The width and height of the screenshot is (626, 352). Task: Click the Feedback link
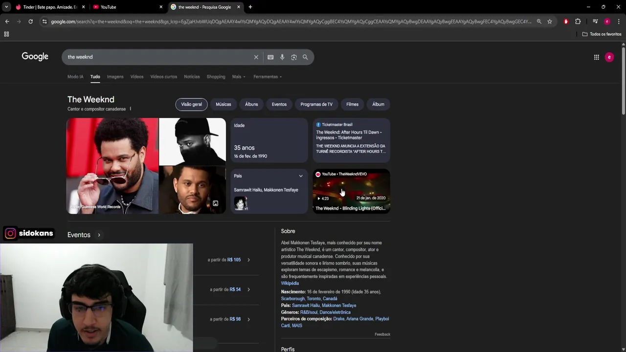click(x=382, y=334)
